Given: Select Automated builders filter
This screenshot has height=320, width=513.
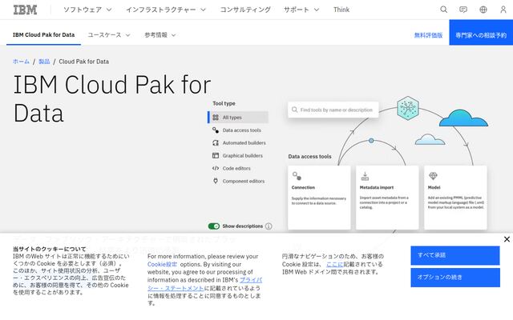Looking at the screenshot, I should [x=238, y=142].
